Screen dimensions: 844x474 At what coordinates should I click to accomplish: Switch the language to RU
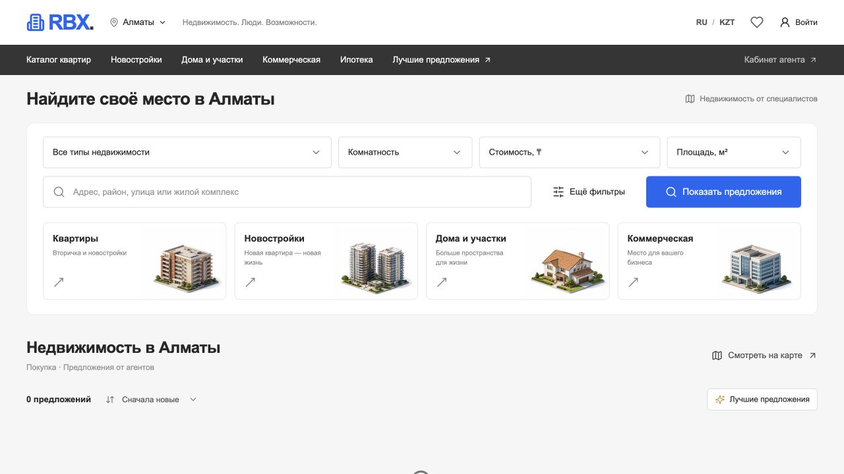click(702, 22)
